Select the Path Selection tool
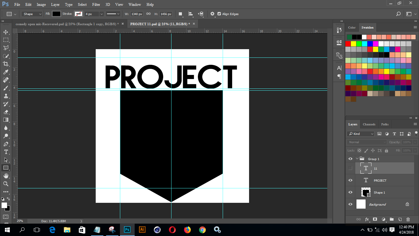This screenshot has height=236, width=419. tap(6, 160)
